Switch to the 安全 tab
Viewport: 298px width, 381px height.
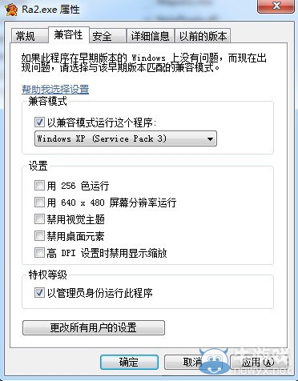click(108, 36)
